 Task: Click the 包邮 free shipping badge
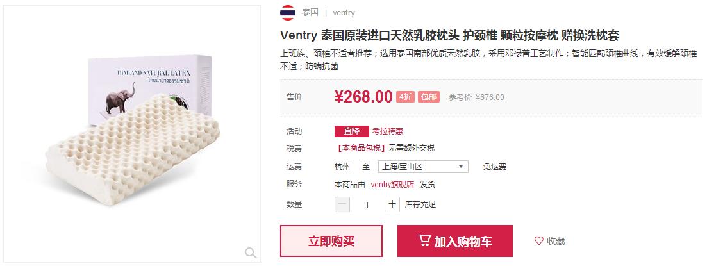(429, 97)
